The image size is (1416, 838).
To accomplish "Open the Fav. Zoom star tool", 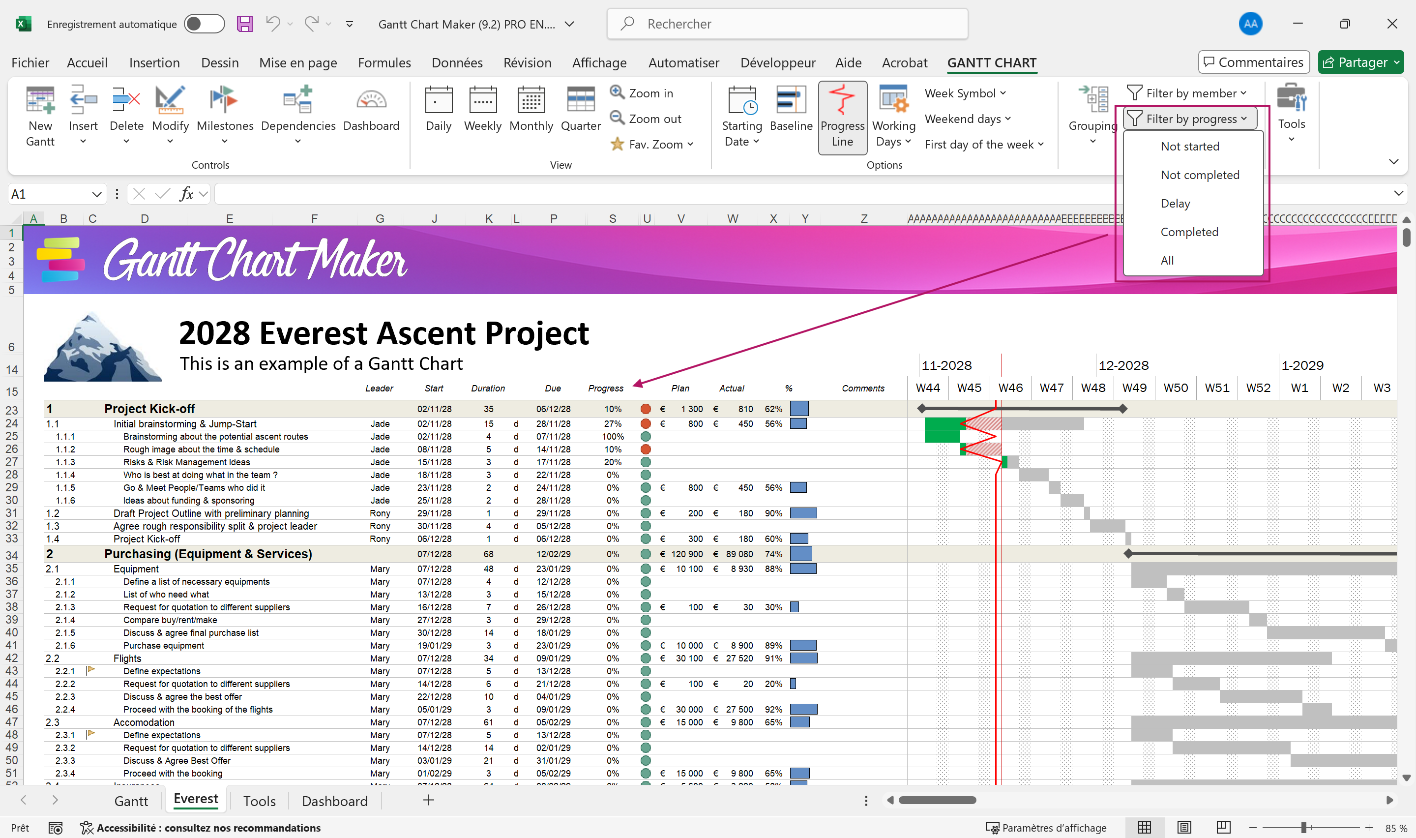I will tap(652, 144).
